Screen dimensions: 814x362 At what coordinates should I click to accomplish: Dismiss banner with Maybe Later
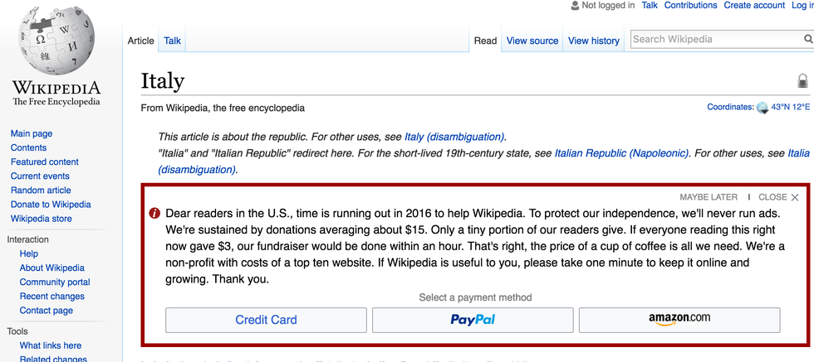point(709,197)
